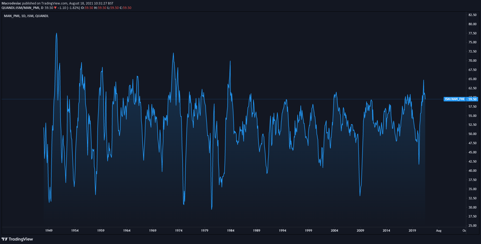Click the 40.00 price axis label
481x244 pixels.
(472, 171)
